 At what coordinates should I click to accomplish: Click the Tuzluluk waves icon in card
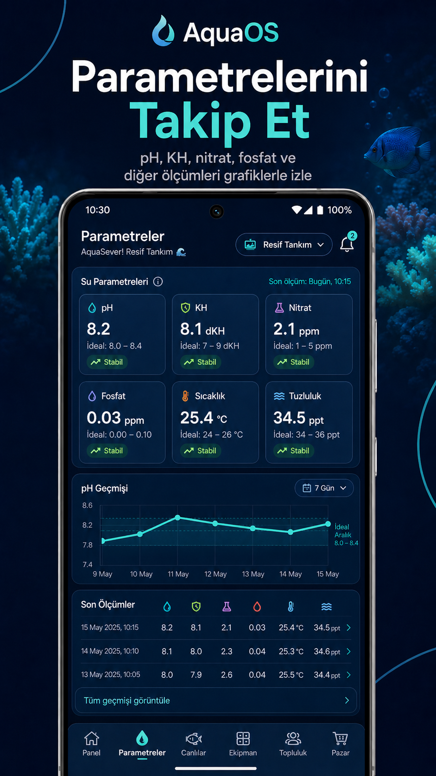click(279, 396)
